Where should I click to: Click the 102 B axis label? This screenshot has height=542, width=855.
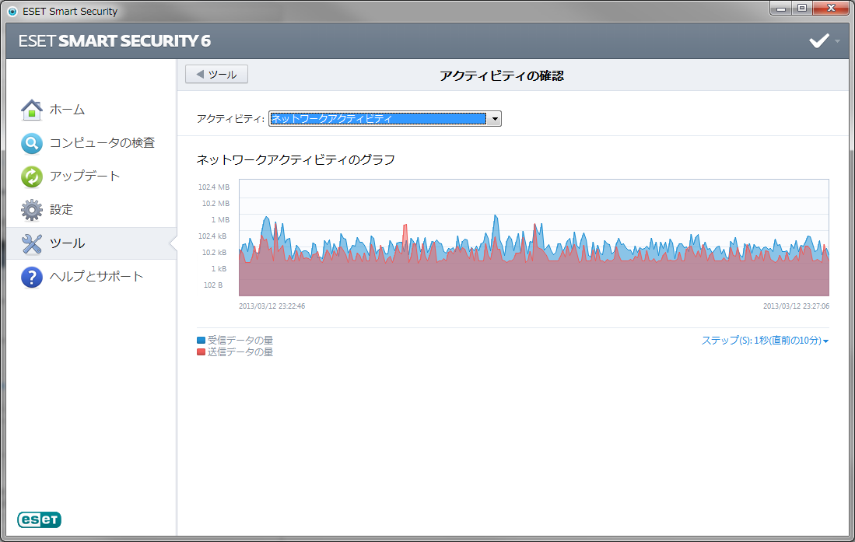tap(212, 285)
